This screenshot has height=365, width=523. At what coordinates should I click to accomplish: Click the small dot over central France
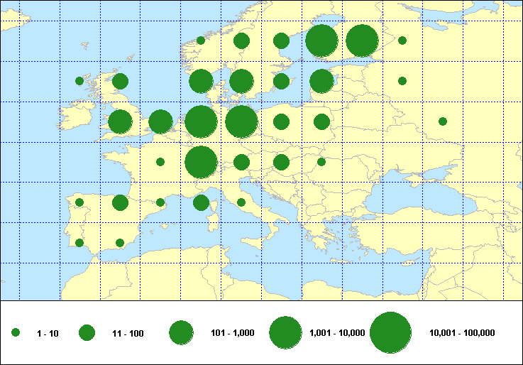click(160, 162)
